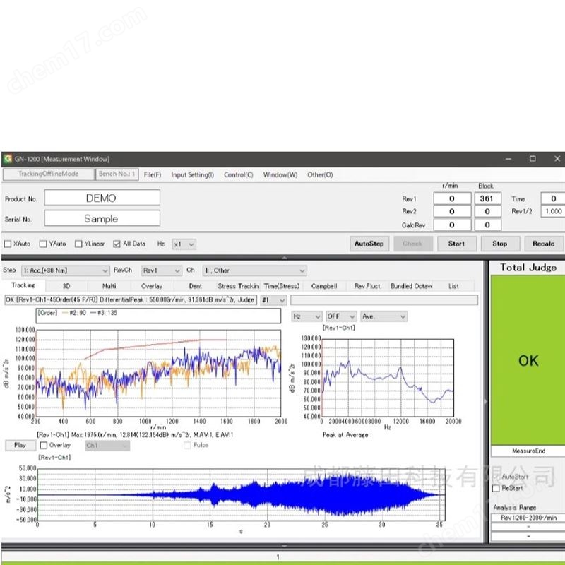Uncheck the All Data checkbox

coord(117,244)
